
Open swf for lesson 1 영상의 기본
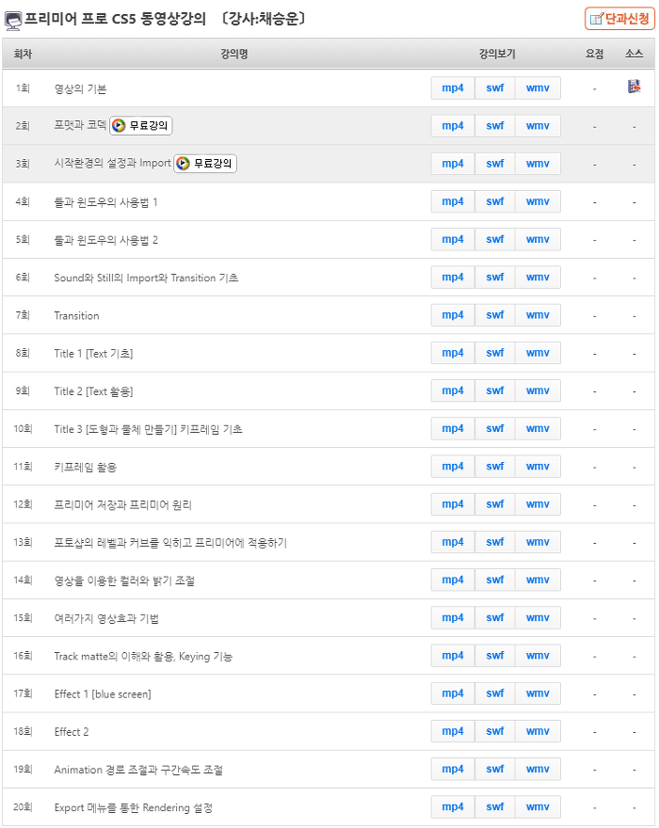pyautogui.click(x=494, y=88)
